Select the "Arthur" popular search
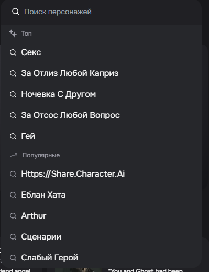Screen dimensions: 209x272 pos(101,216)
